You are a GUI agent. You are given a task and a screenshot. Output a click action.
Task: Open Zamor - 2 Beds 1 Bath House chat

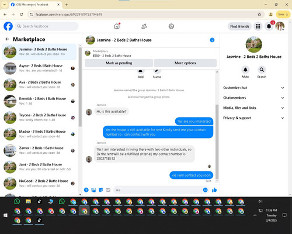click(39, 150)
